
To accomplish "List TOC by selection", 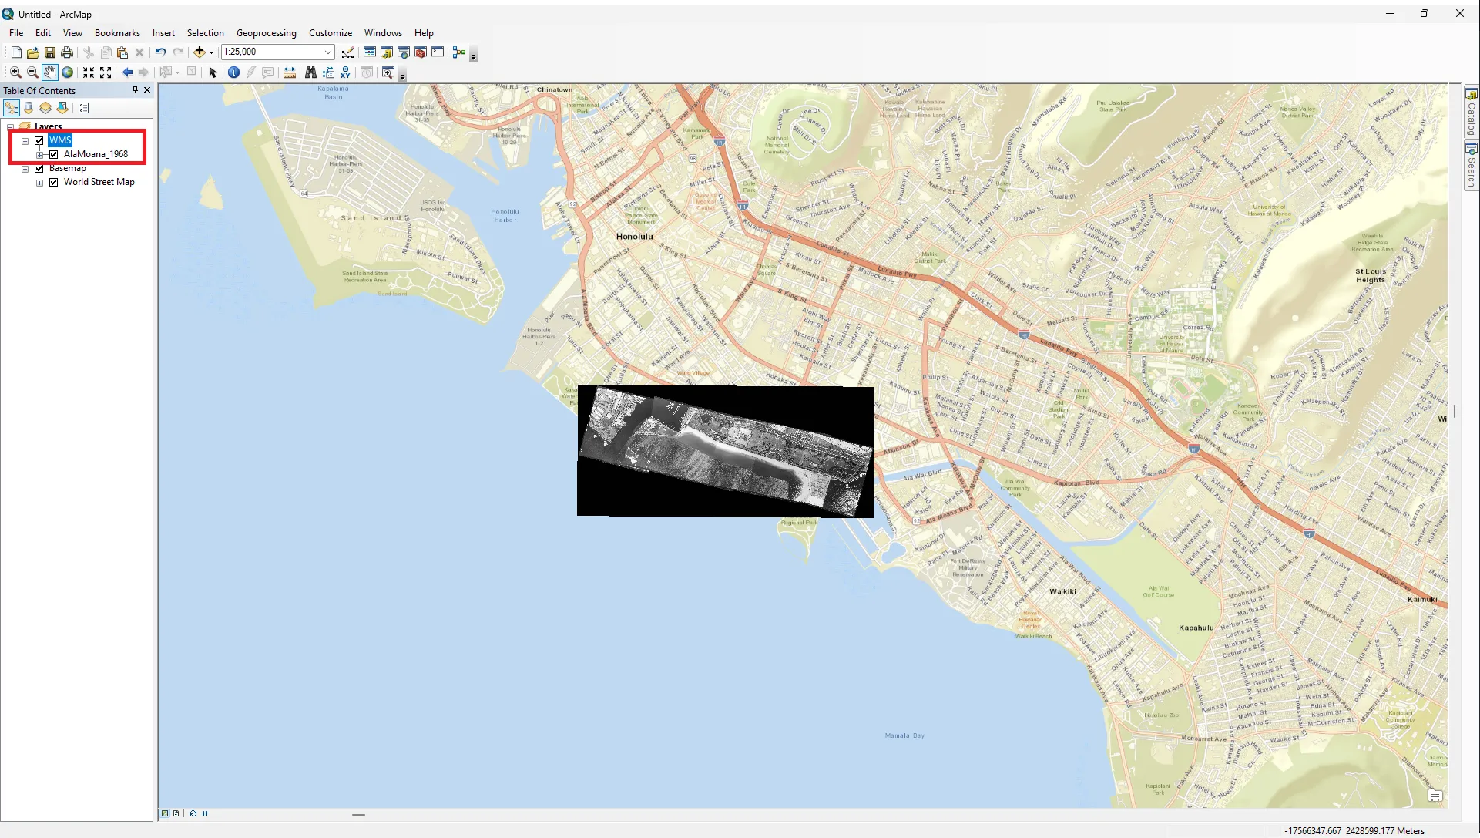I will click(x=62, y=108).
